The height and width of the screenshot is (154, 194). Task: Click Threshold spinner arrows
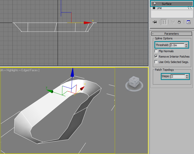186,45
